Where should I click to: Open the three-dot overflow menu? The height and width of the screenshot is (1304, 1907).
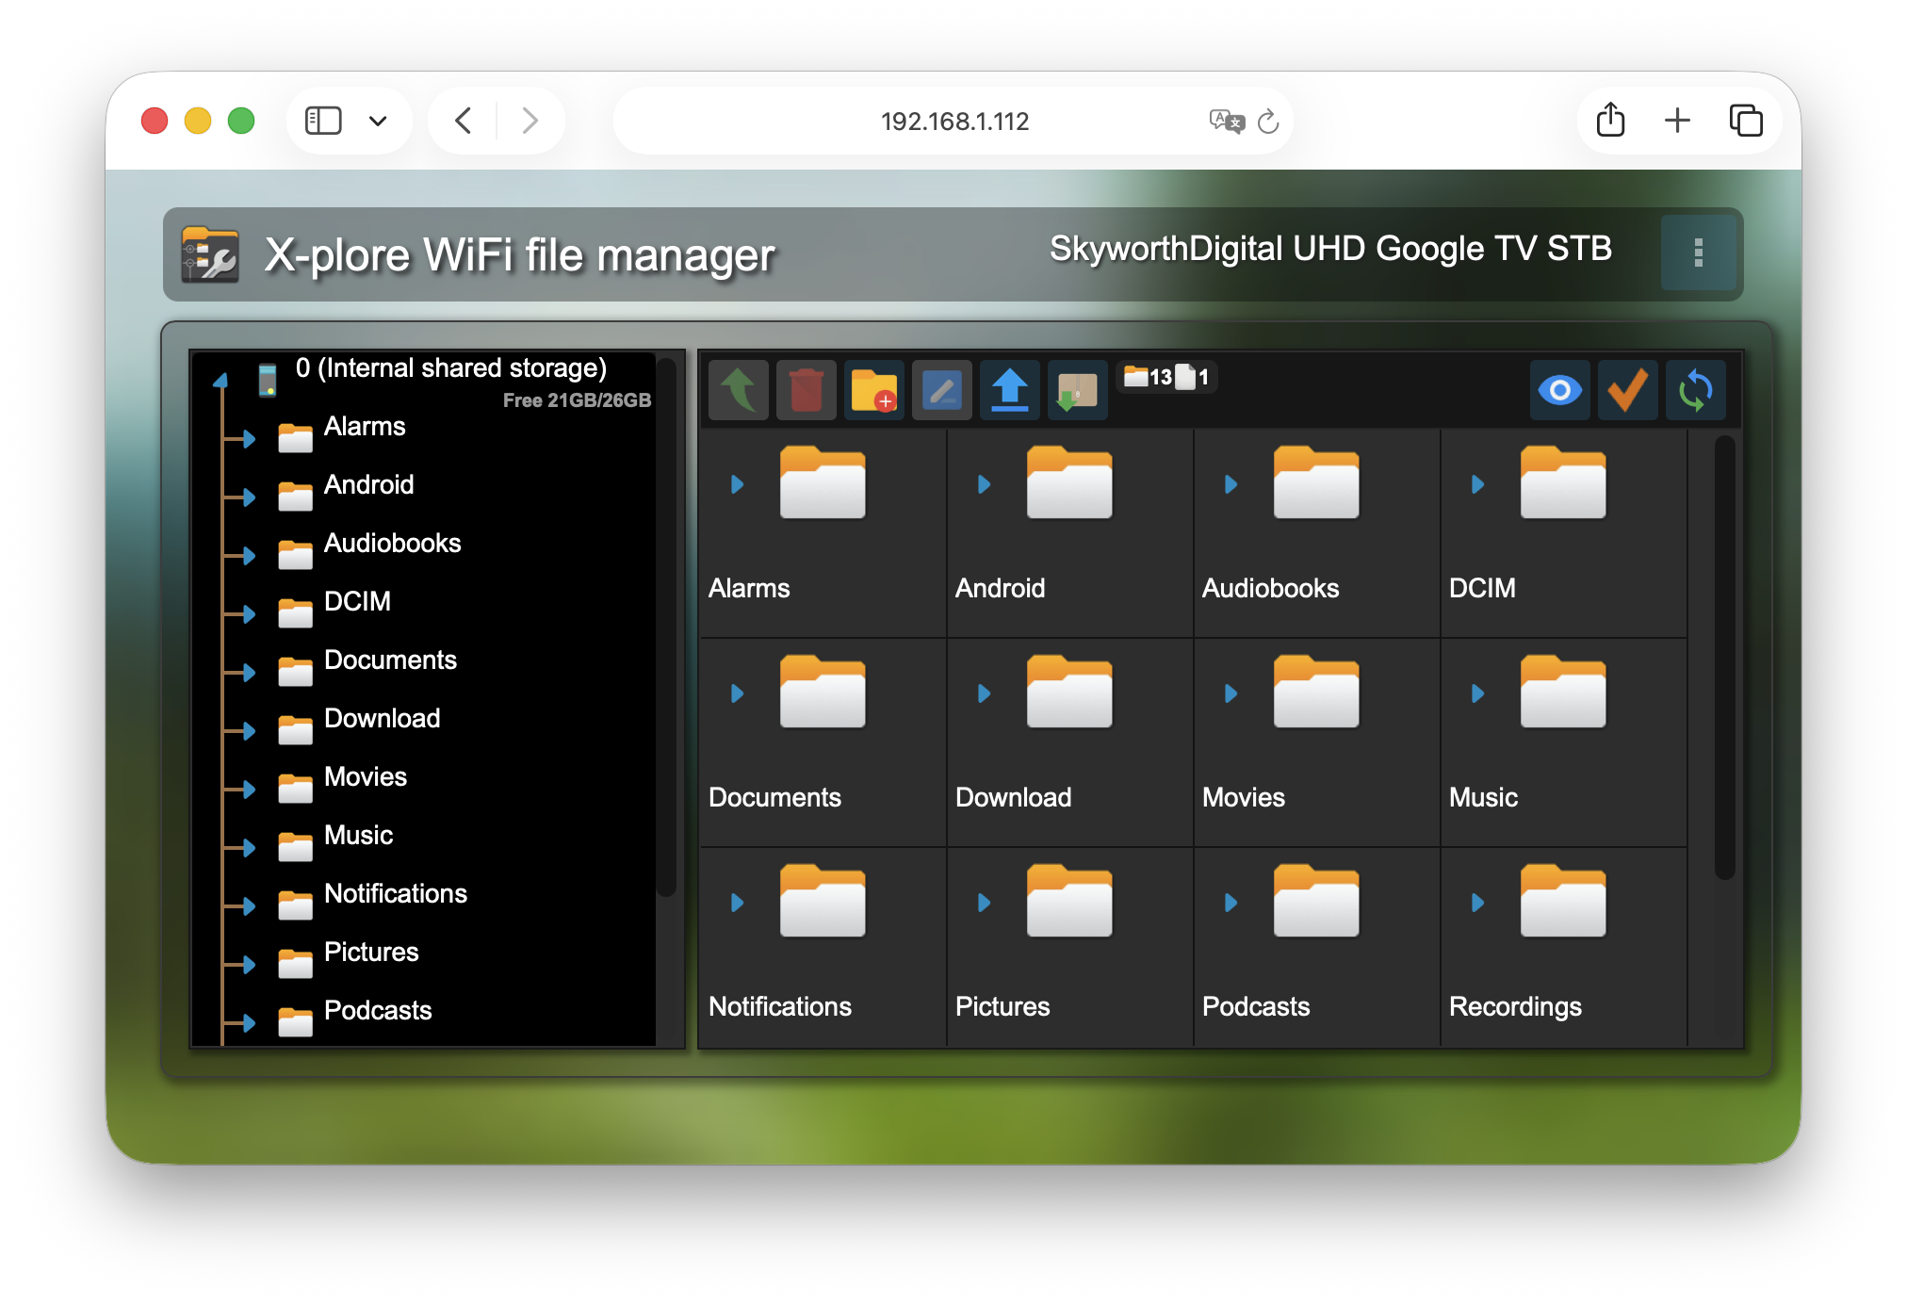tap(1699, 252)
